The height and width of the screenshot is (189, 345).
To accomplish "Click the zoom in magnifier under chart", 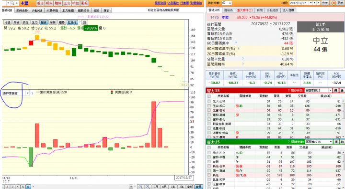I will click(x=148, y=187).
